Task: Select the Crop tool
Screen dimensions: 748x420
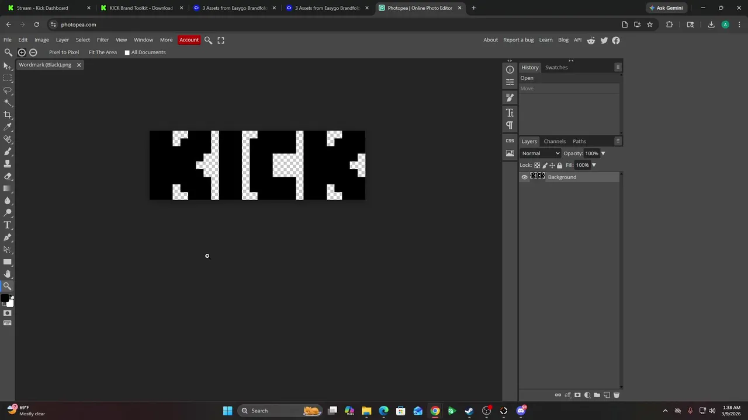Action: 8,115
